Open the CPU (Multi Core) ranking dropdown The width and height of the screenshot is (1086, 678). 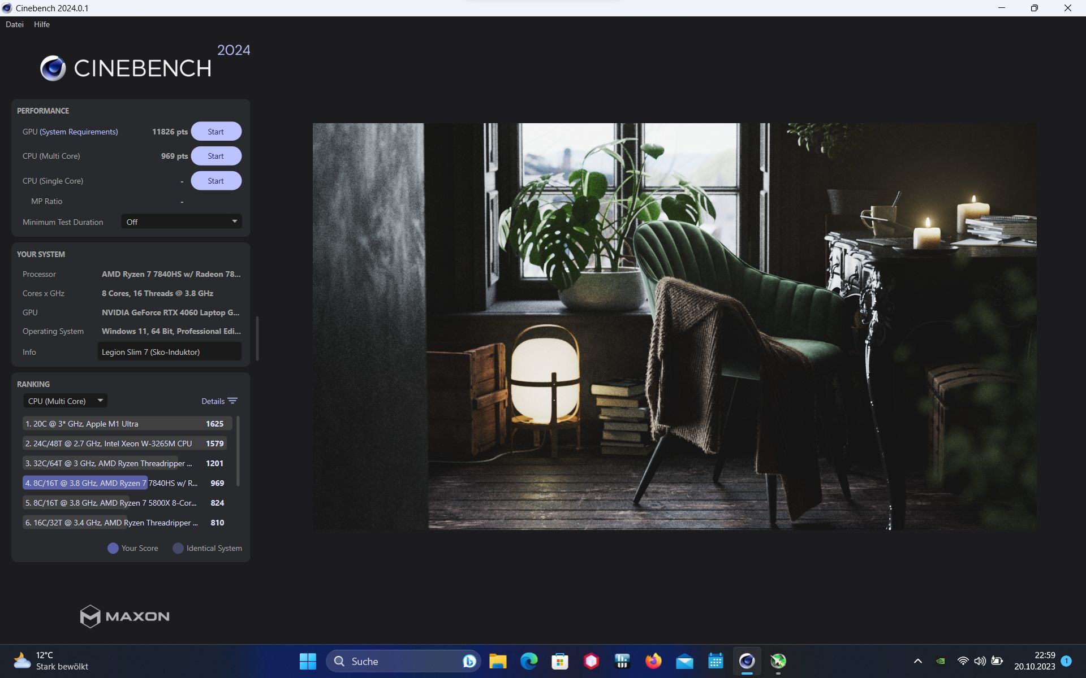pyautogui.click(x=65, y=401)
